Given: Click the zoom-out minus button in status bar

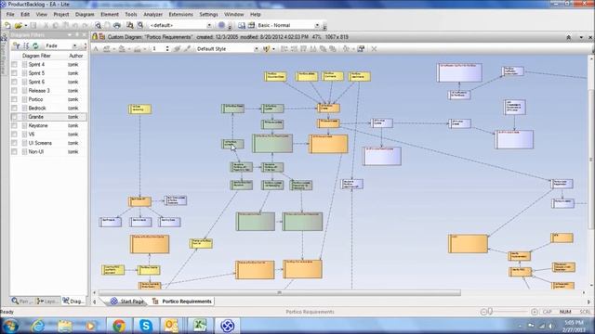Looking at the screenshot, I should click(x=483, y=312).
